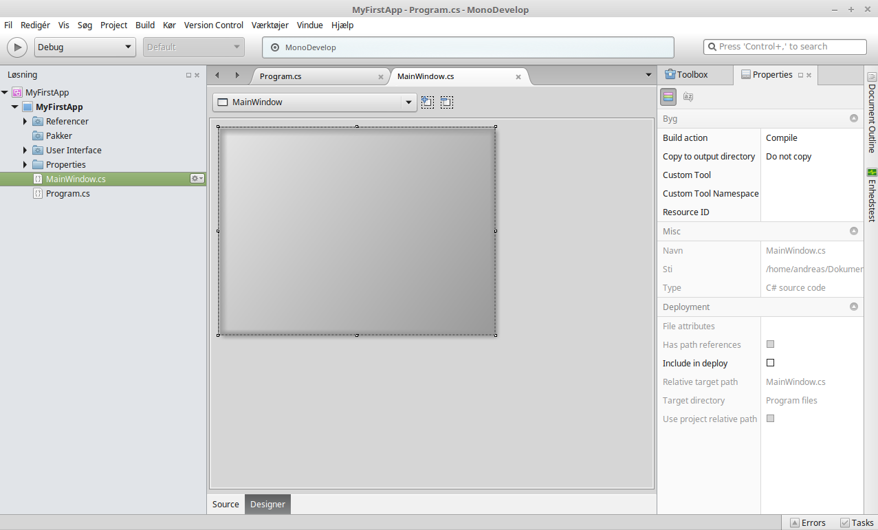The width and height of the screenshot is (878, 530).
Task: Collapse the Deployment property section
Action: [x=854, y=307]
